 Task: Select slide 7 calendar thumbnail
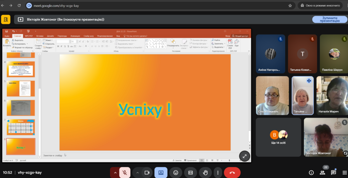click(x=21, y=127)
